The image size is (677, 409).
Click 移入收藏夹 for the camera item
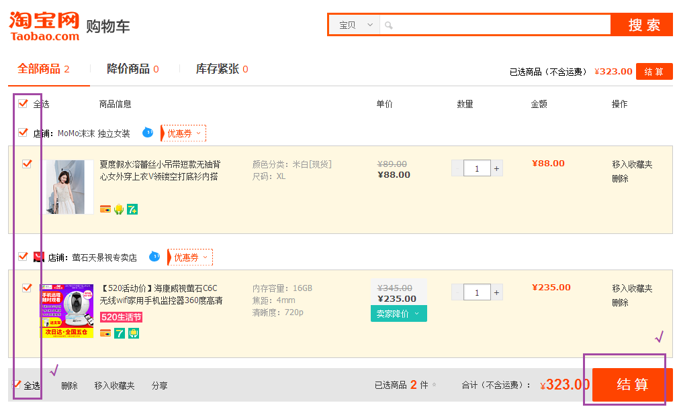[632, 288]
